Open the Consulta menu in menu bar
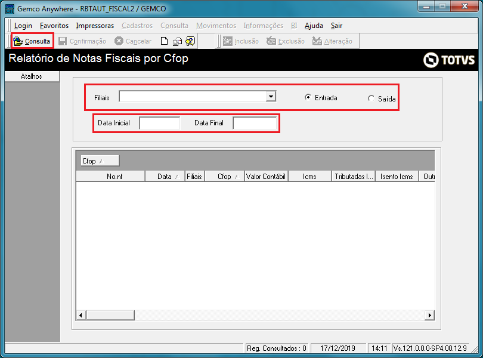The width and height of the screenshot is (483, 358). [x=174, y=26]
